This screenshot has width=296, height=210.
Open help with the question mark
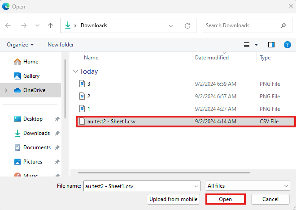point(287,45)
